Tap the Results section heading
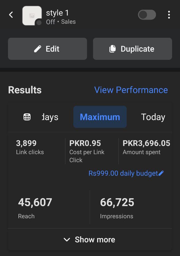The width and height of the screenshot is (180, 256). pos(25,90)
